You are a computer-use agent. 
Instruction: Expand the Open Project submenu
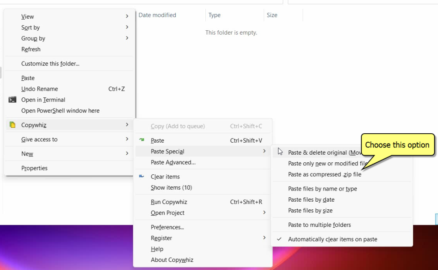pyautogui.click(x=265, y=213)
